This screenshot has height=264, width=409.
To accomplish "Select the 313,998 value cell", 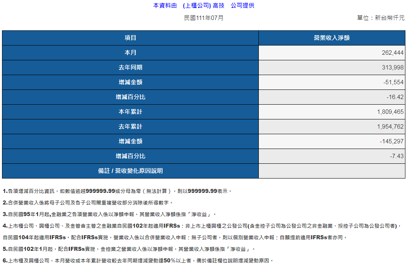I will [x=393, y=67].
